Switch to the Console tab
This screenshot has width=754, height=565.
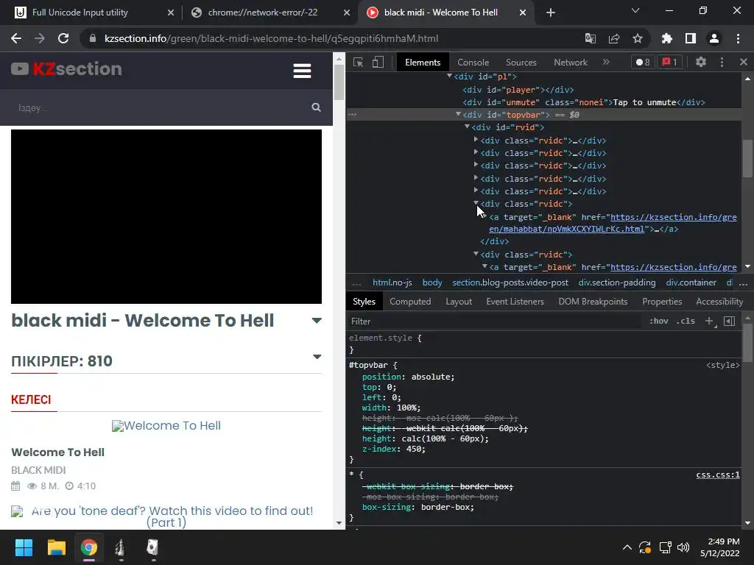click(473, 63)
